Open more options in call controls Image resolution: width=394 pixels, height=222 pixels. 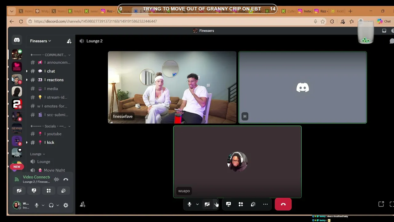265,204
